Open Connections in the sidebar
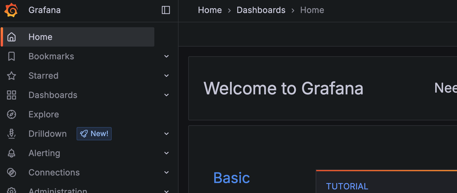457x193 pixels. pyautogui.click(x=54, y=172)
